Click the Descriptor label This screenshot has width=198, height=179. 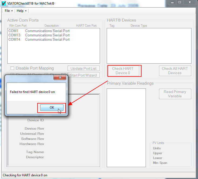click(35, 157)
